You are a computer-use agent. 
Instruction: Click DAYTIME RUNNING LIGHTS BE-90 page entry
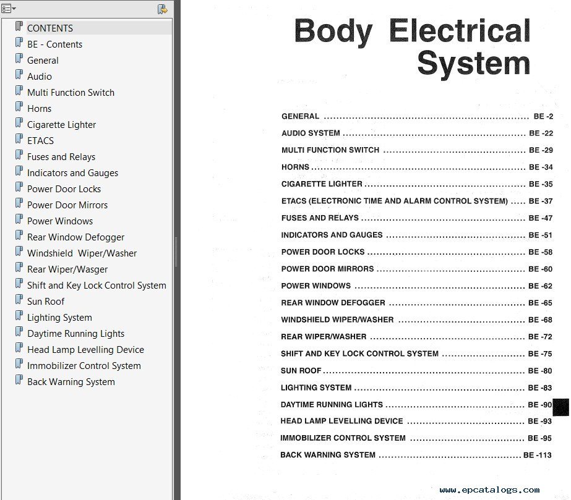416,405
